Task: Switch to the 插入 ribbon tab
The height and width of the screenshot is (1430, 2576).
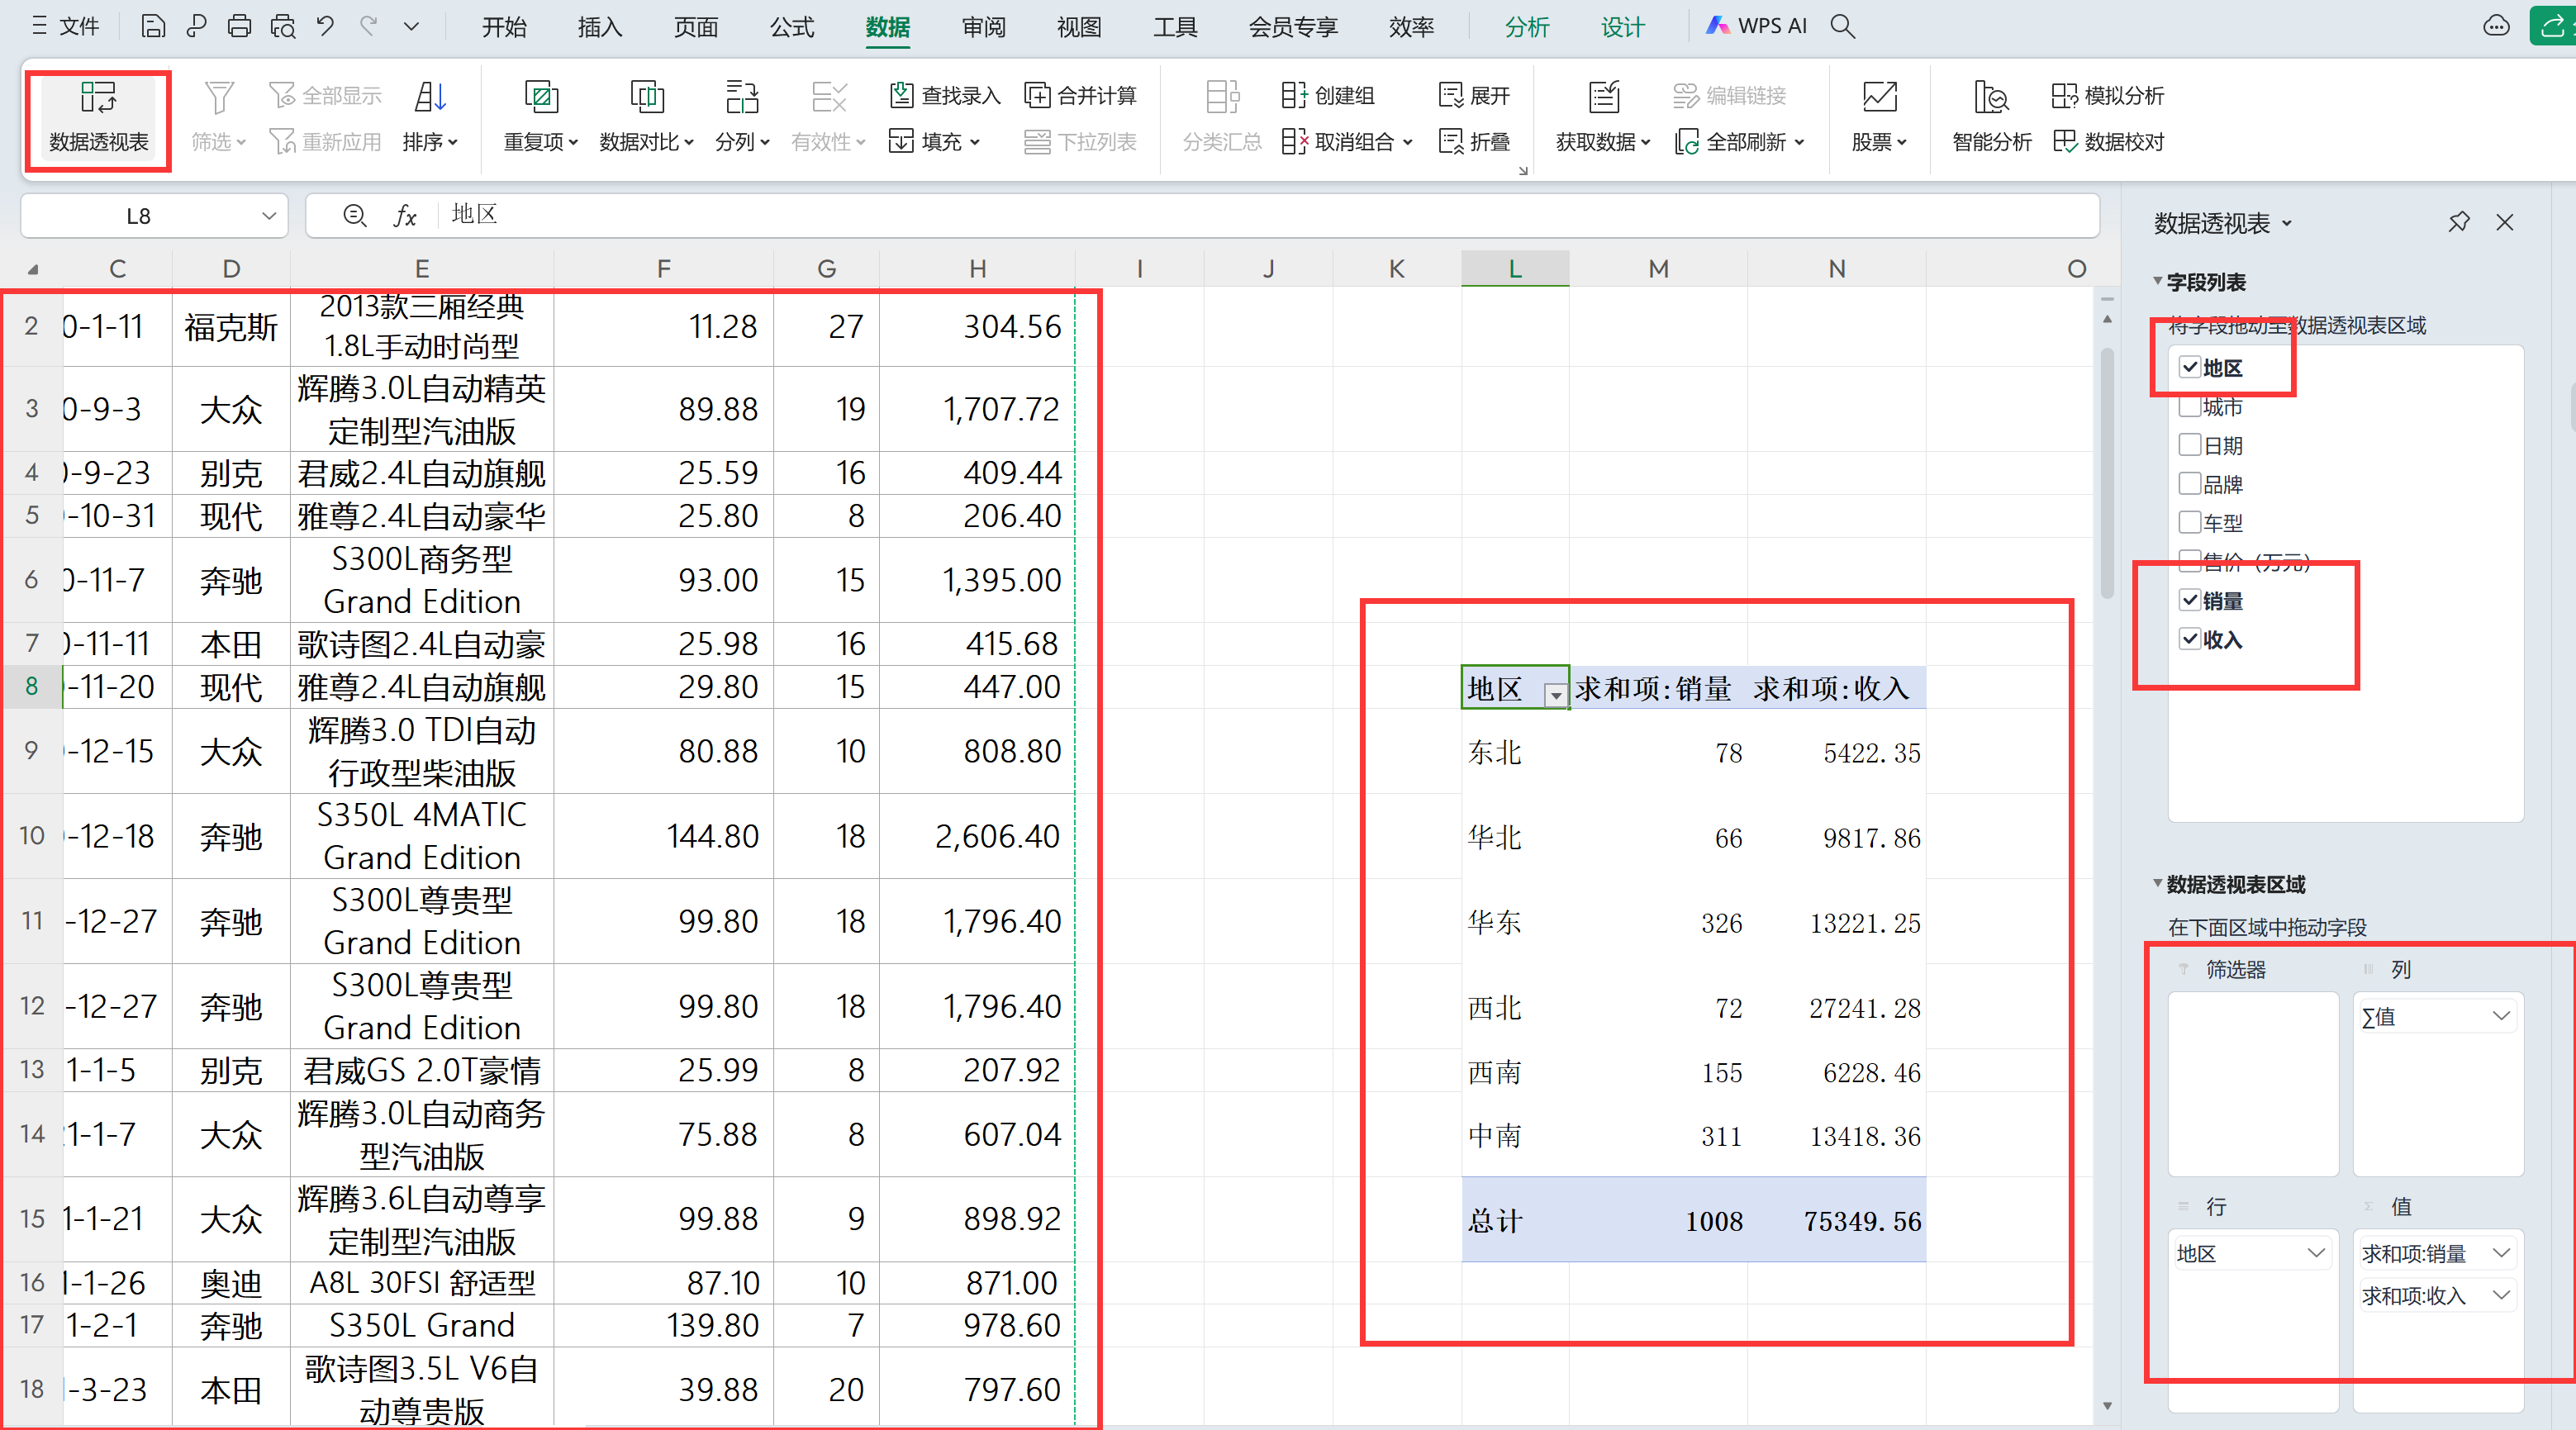Action: coord(599,27)
